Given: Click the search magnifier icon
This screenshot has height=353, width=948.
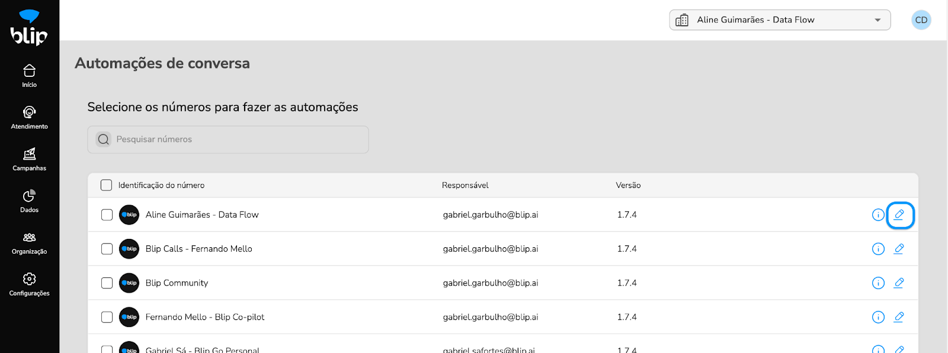Looking at the screenshot, I should coord(104,140).
